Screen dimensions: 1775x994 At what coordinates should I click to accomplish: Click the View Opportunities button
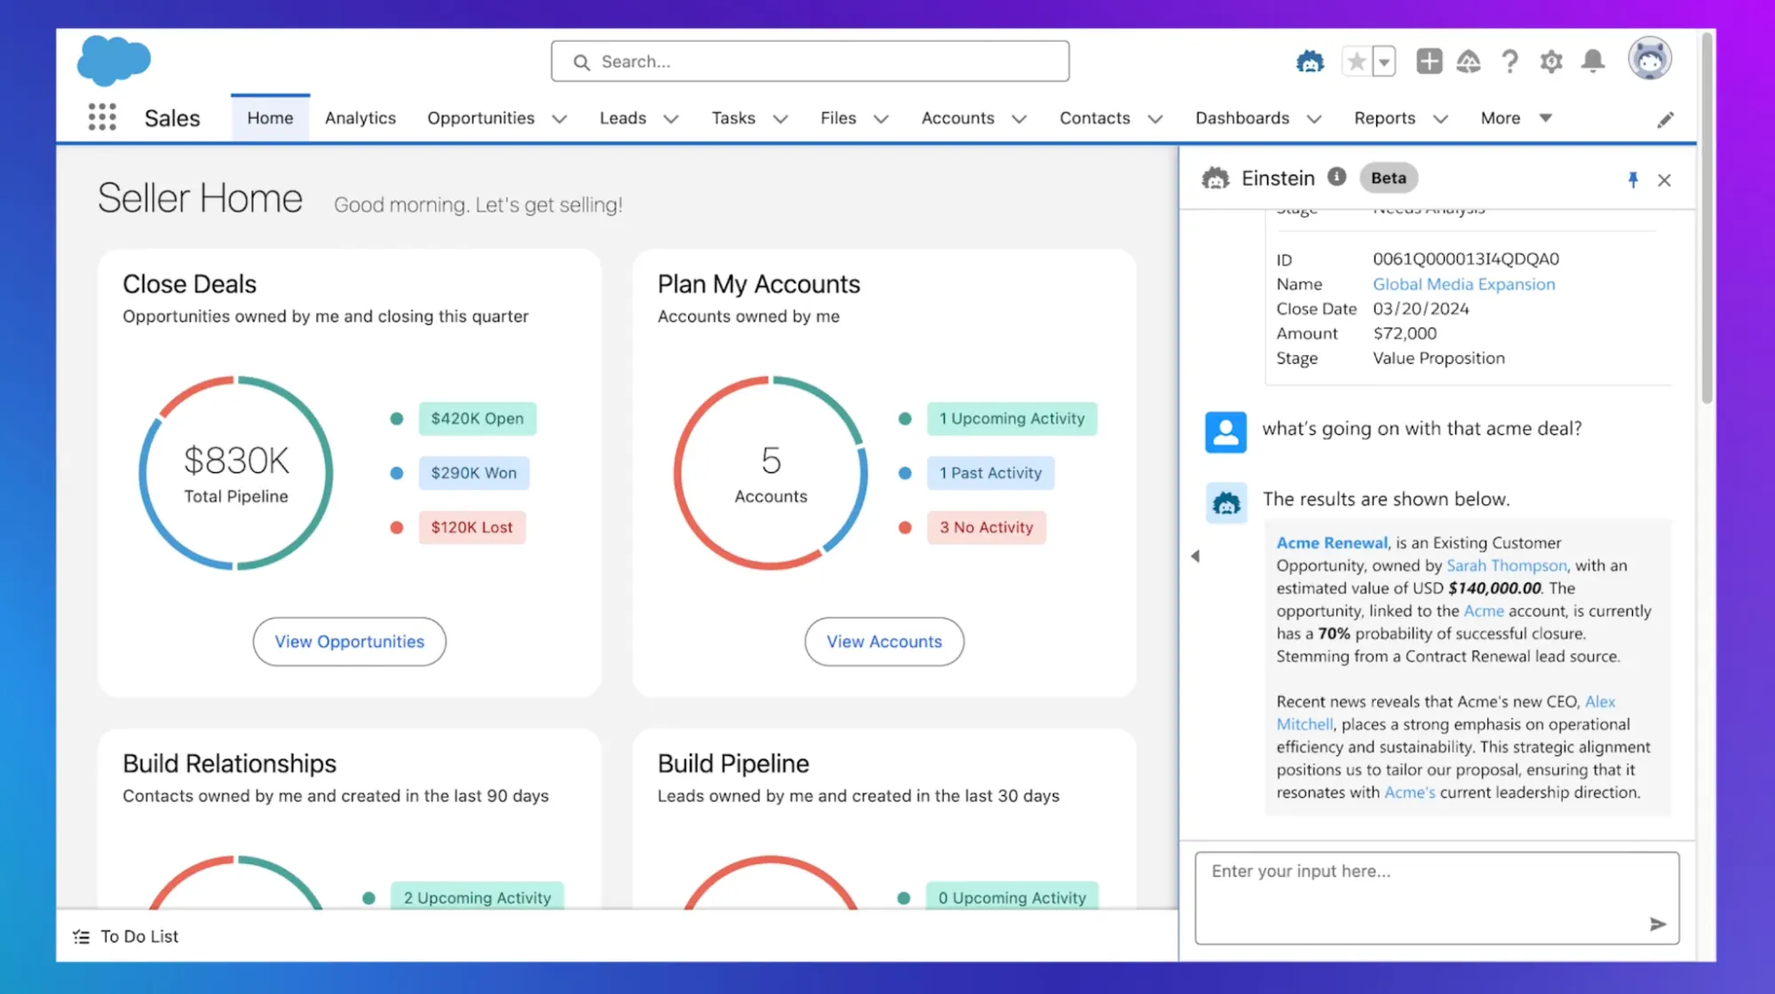pyautogui.click(x=349, y=641)
